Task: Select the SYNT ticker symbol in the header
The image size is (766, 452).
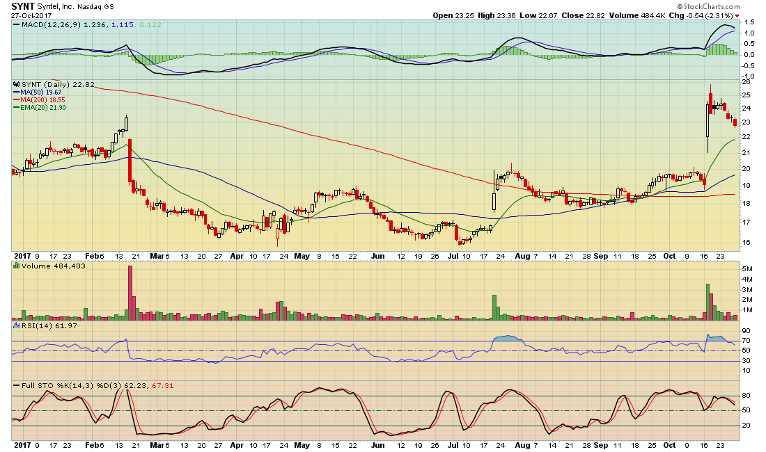Action: point(23,6)
